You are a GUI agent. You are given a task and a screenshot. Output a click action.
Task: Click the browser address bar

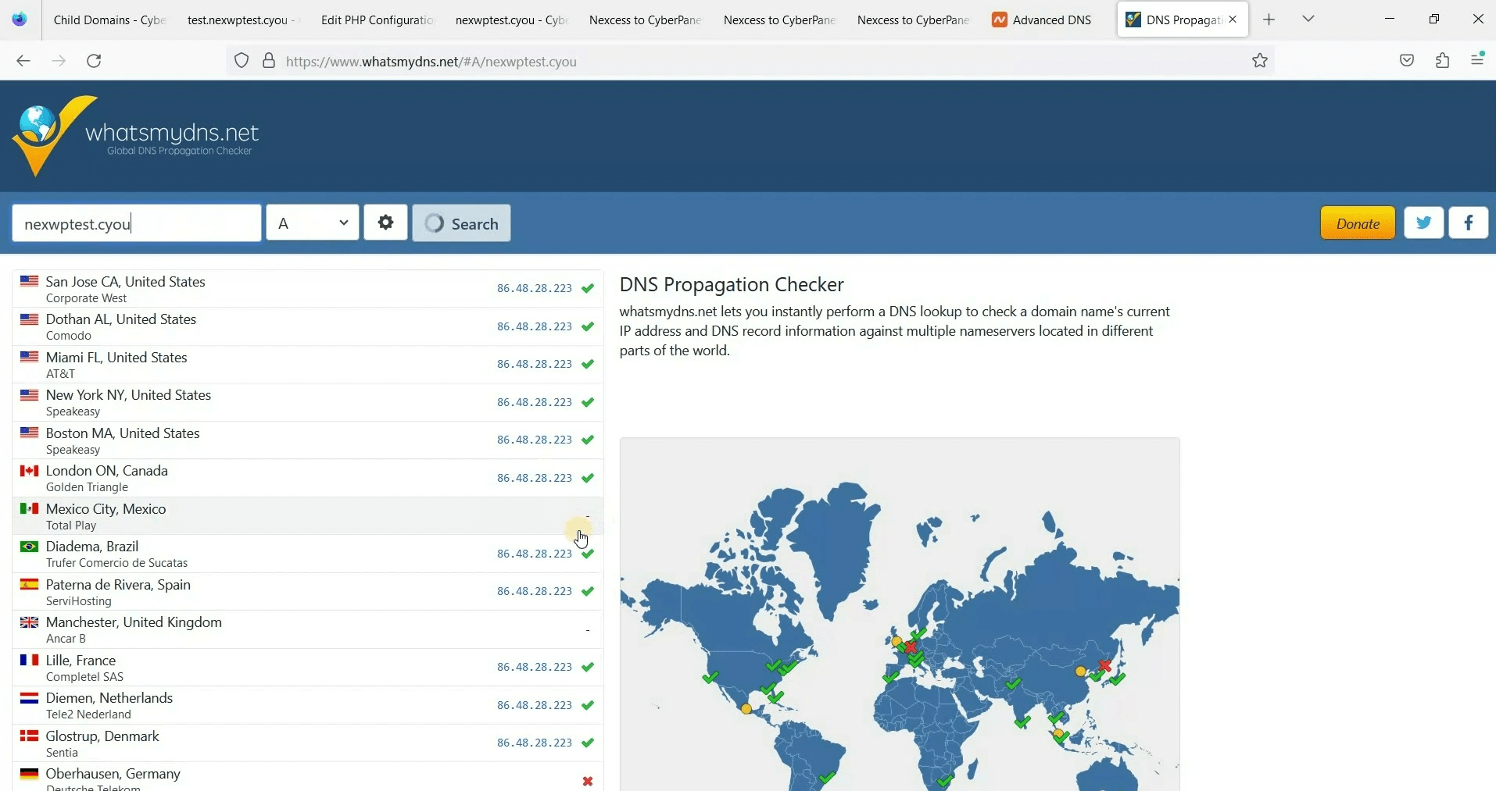tap(750, 61)
